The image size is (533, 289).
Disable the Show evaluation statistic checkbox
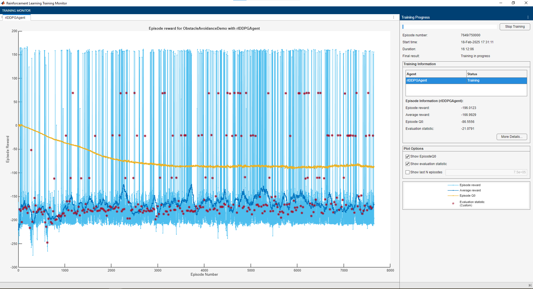[408, 164]
